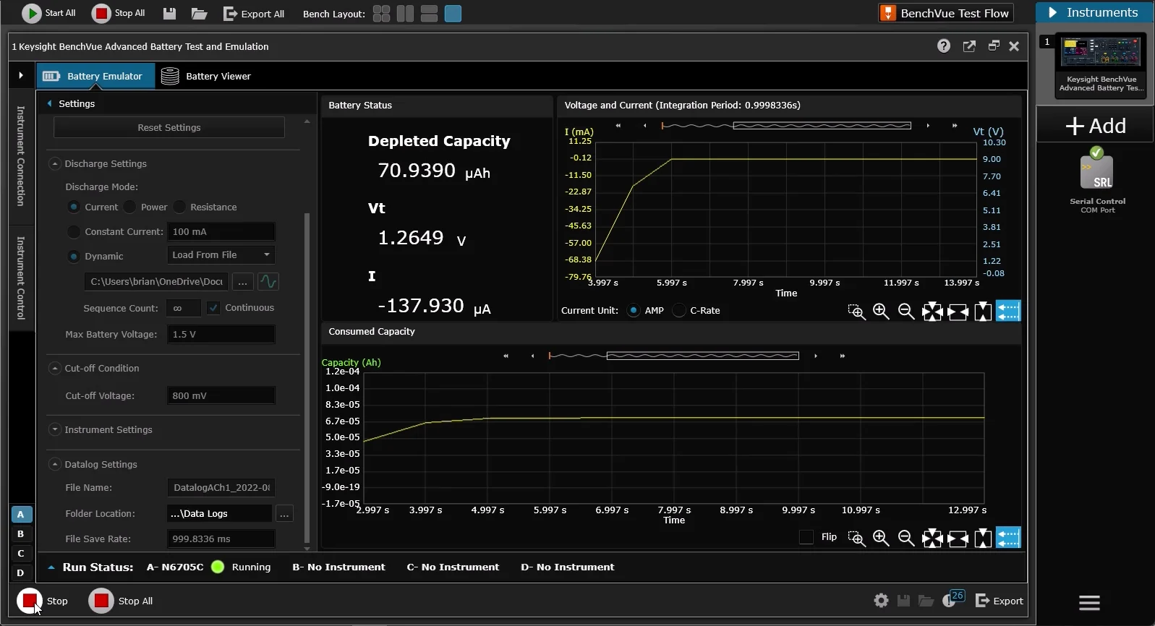Toggle auto-scroll on Consumed Capacity chart
Image resolution: width=1155 pixels, height=626 pixels.
1008,538
